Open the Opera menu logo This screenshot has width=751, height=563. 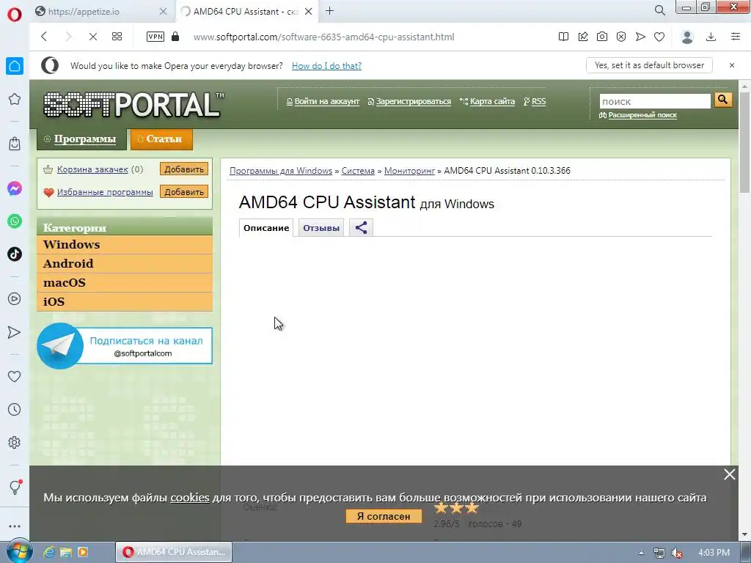(15, 15)
